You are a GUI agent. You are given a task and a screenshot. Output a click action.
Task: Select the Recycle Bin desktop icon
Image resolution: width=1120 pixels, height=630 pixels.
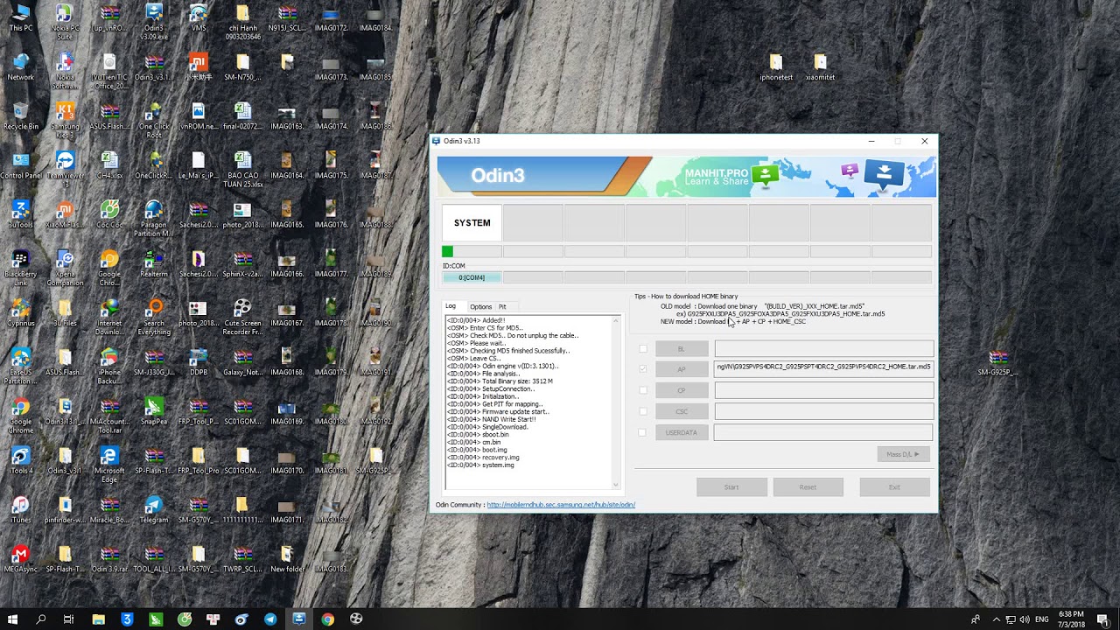pyautogui.click(x=21, y=114)
